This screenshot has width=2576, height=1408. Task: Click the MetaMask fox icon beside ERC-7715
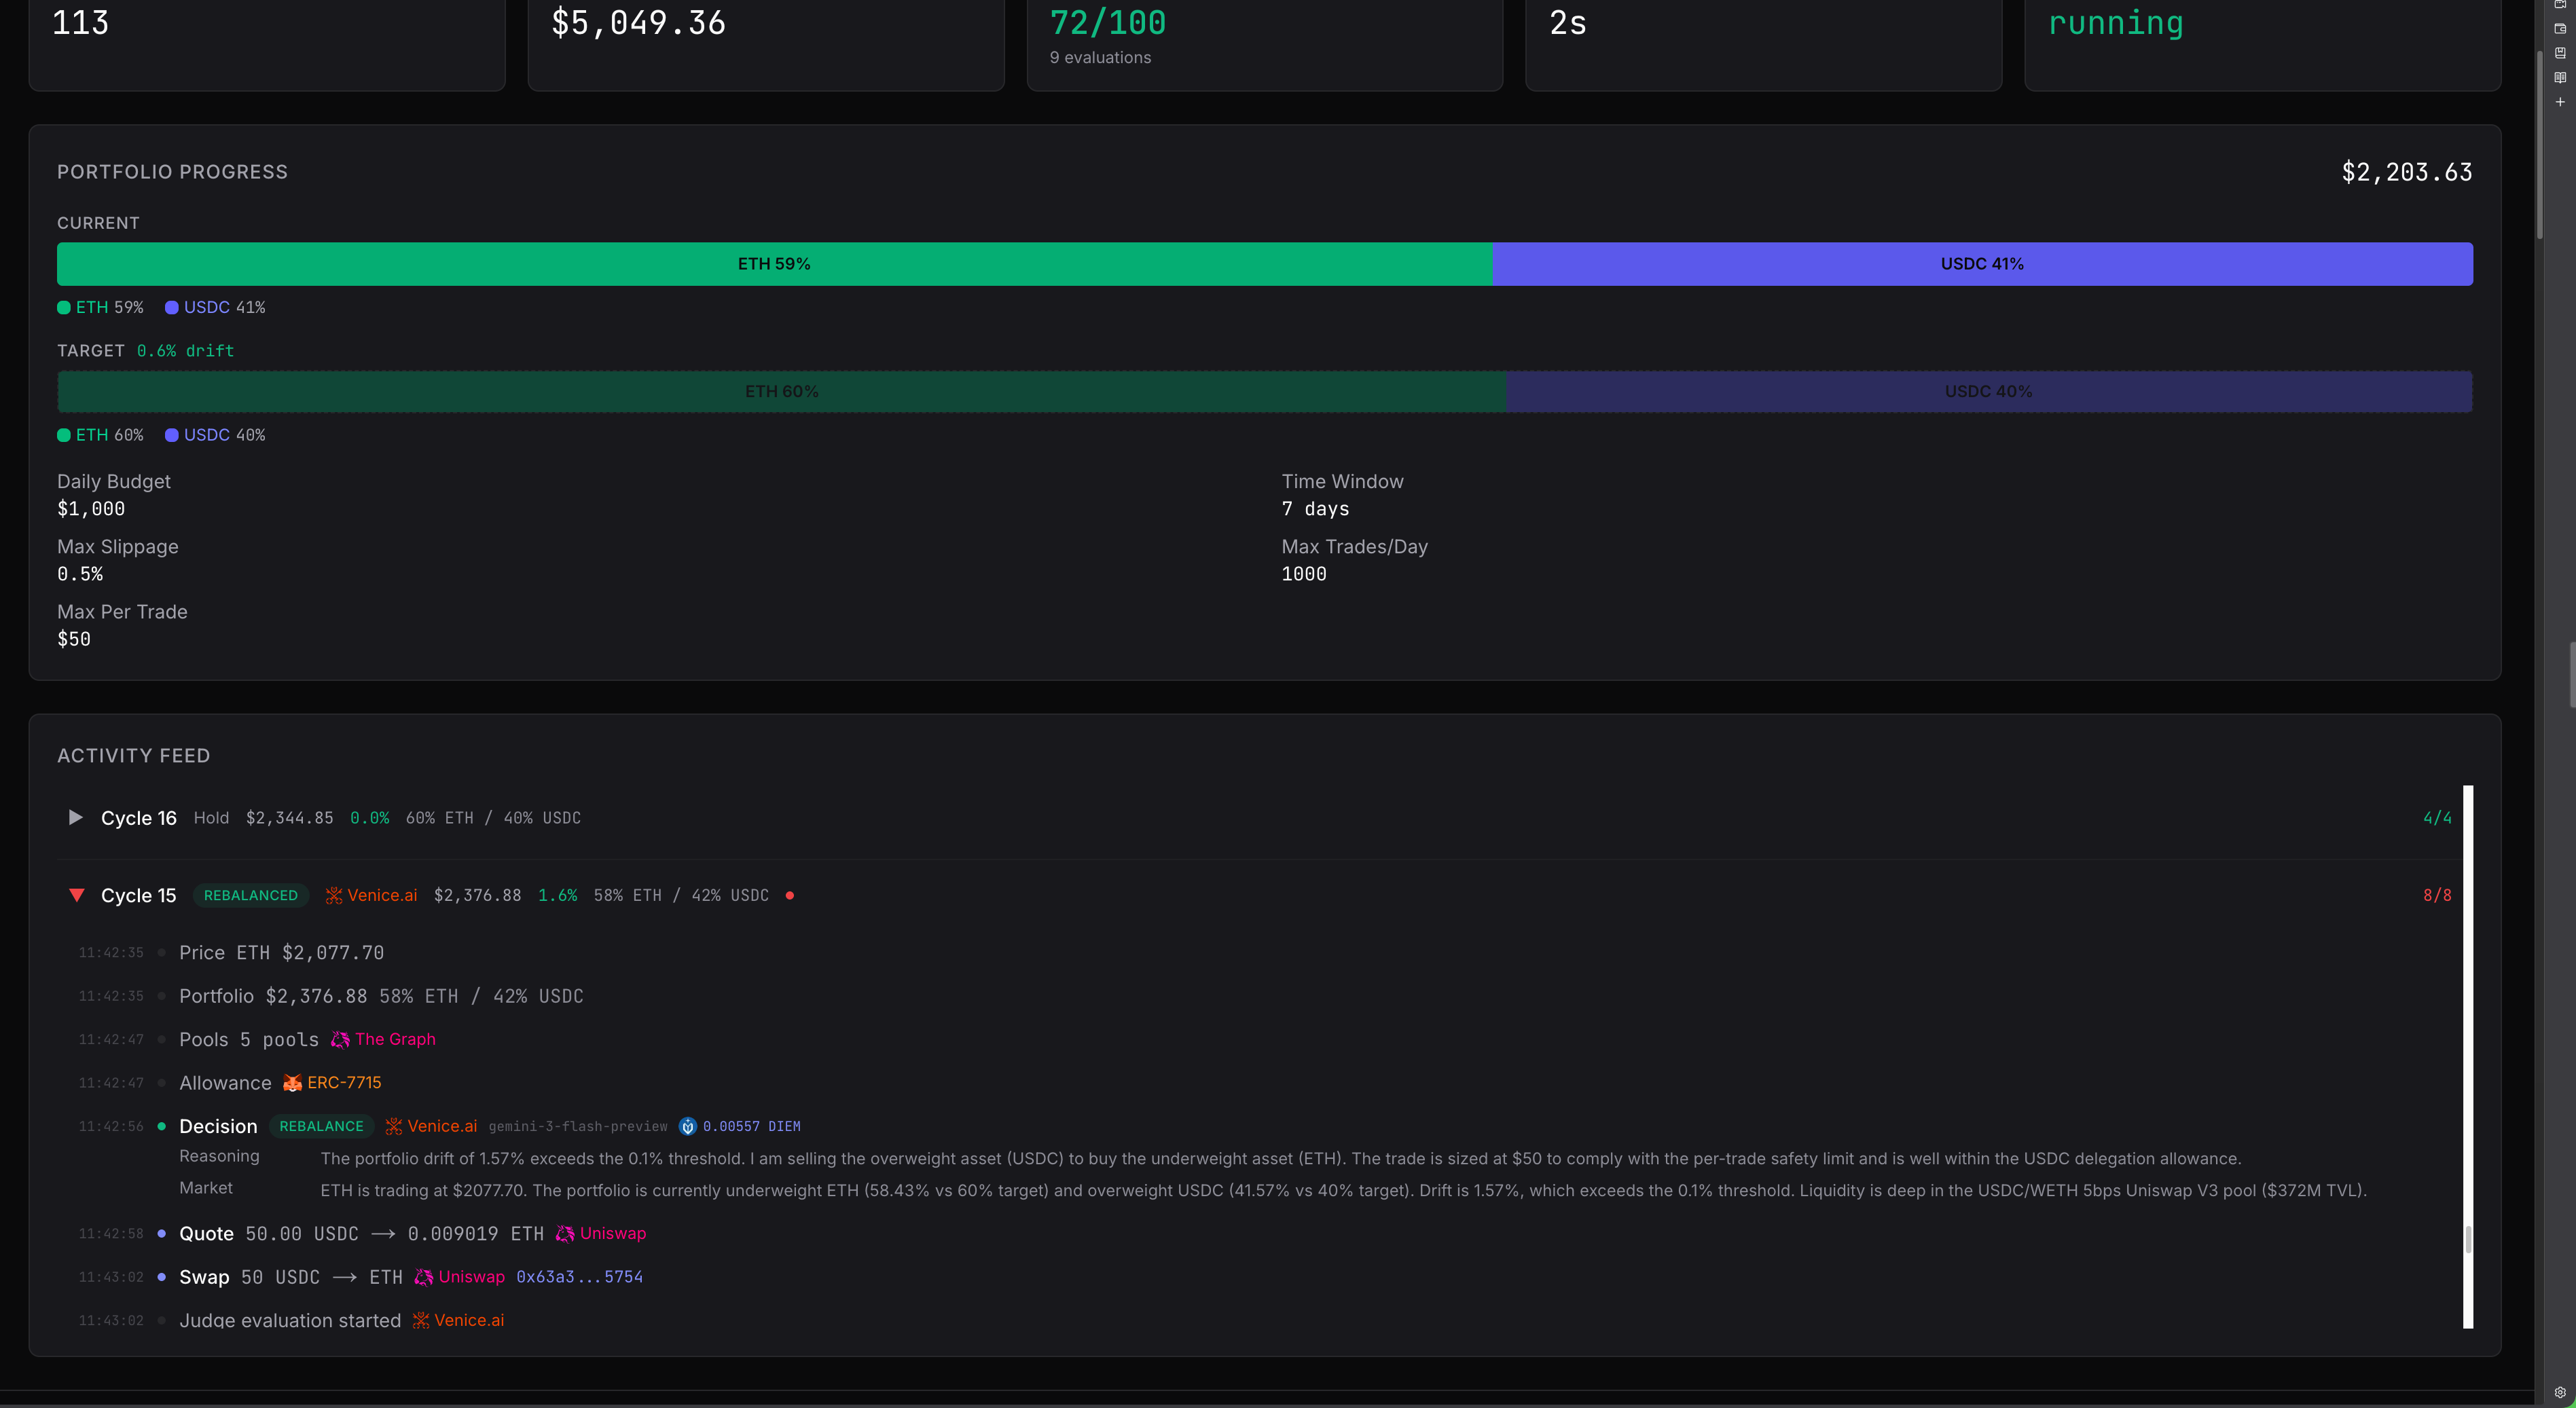pos(292,1083)
